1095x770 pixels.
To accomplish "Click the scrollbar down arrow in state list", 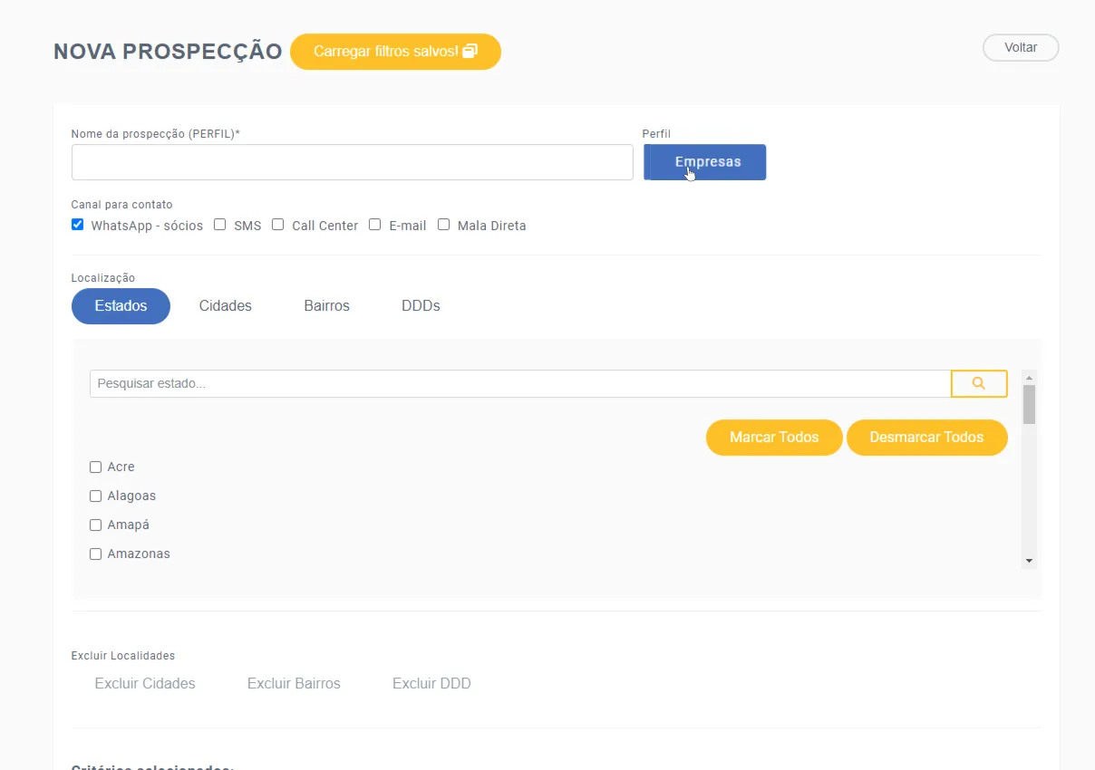I will [1029, 562].
